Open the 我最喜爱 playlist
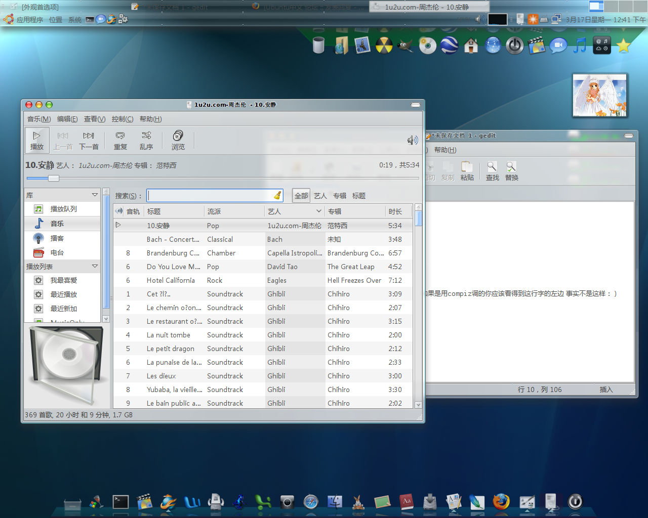Screen dimensions: 648x518 (62, 280)
